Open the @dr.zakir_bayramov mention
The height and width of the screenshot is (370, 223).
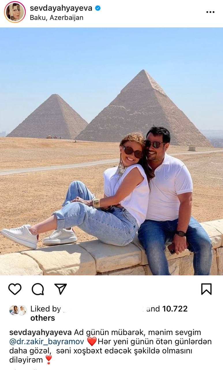coord(47,342)
